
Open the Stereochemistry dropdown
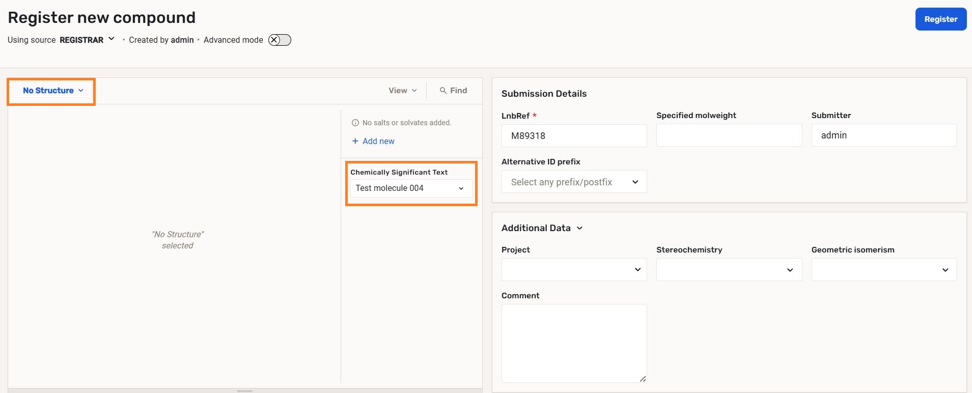coord(729,270)
